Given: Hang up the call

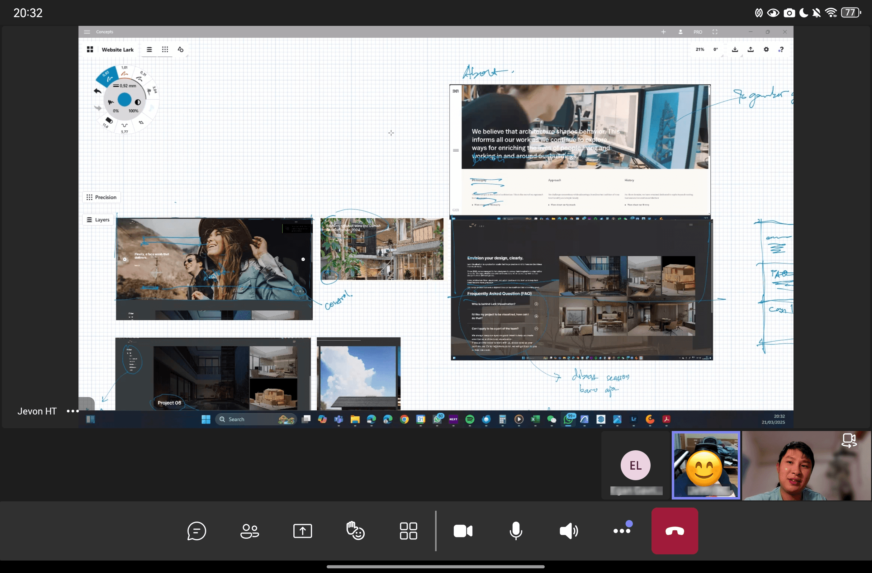Looking at the screenshot, I should (x=675, y=531).
